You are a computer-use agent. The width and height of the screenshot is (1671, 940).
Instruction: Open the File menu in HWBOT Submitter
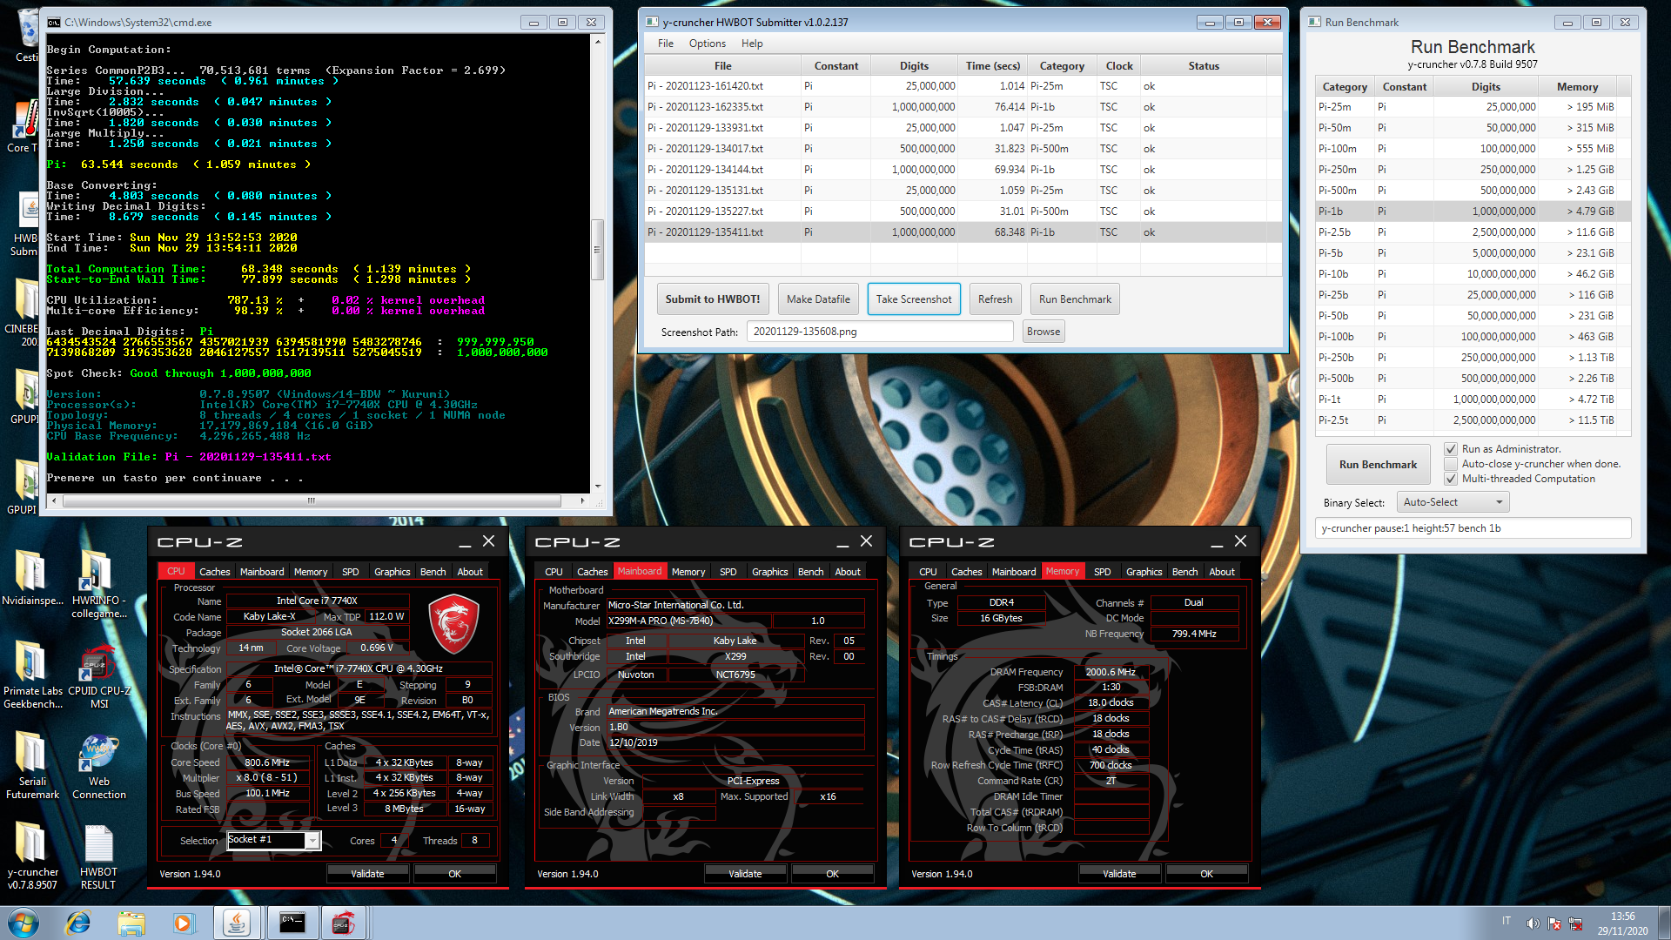click(x=666, y=44)
